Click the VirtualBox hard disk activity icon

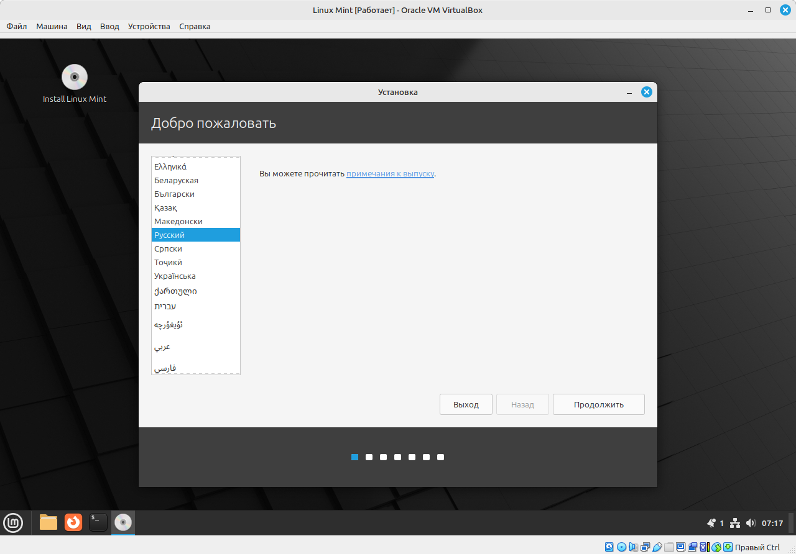(x=609, y=547)
